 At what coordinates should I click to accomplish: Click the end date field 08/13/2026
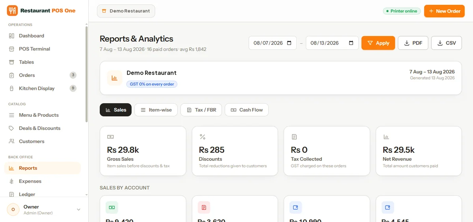click(332, 43)
